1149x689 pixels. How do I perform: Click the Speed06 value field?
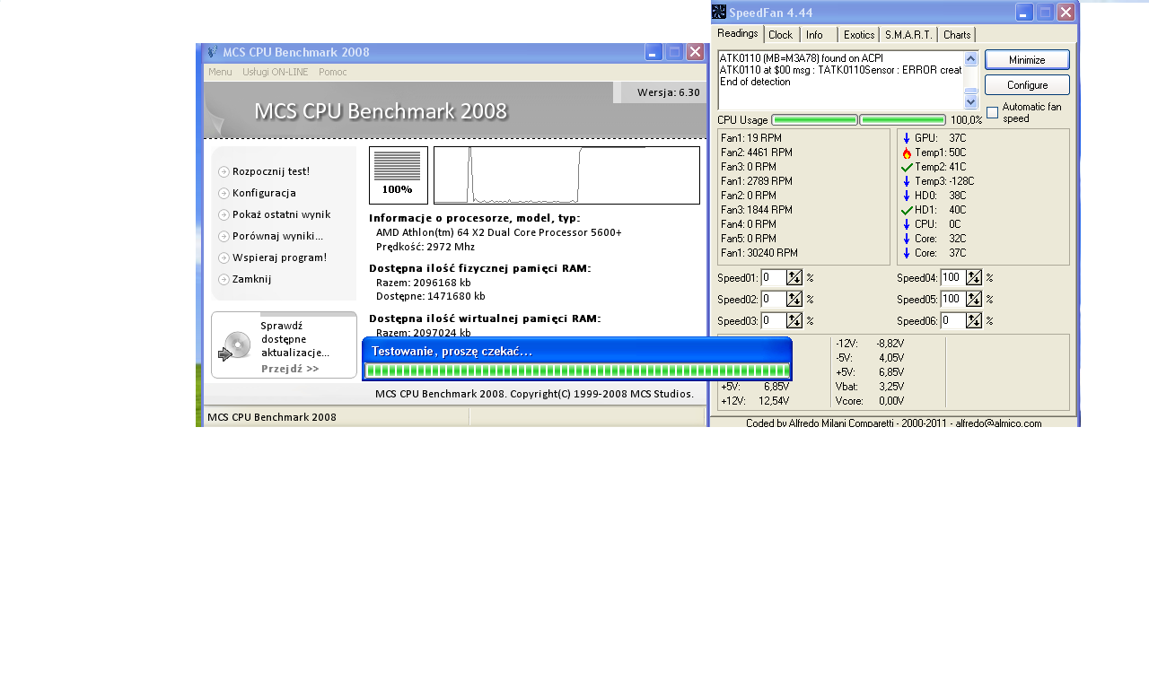953,320
